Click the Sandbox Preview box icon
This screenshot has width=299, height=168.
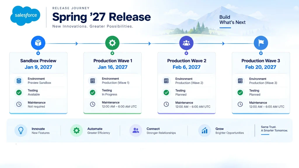click(38, 43)
